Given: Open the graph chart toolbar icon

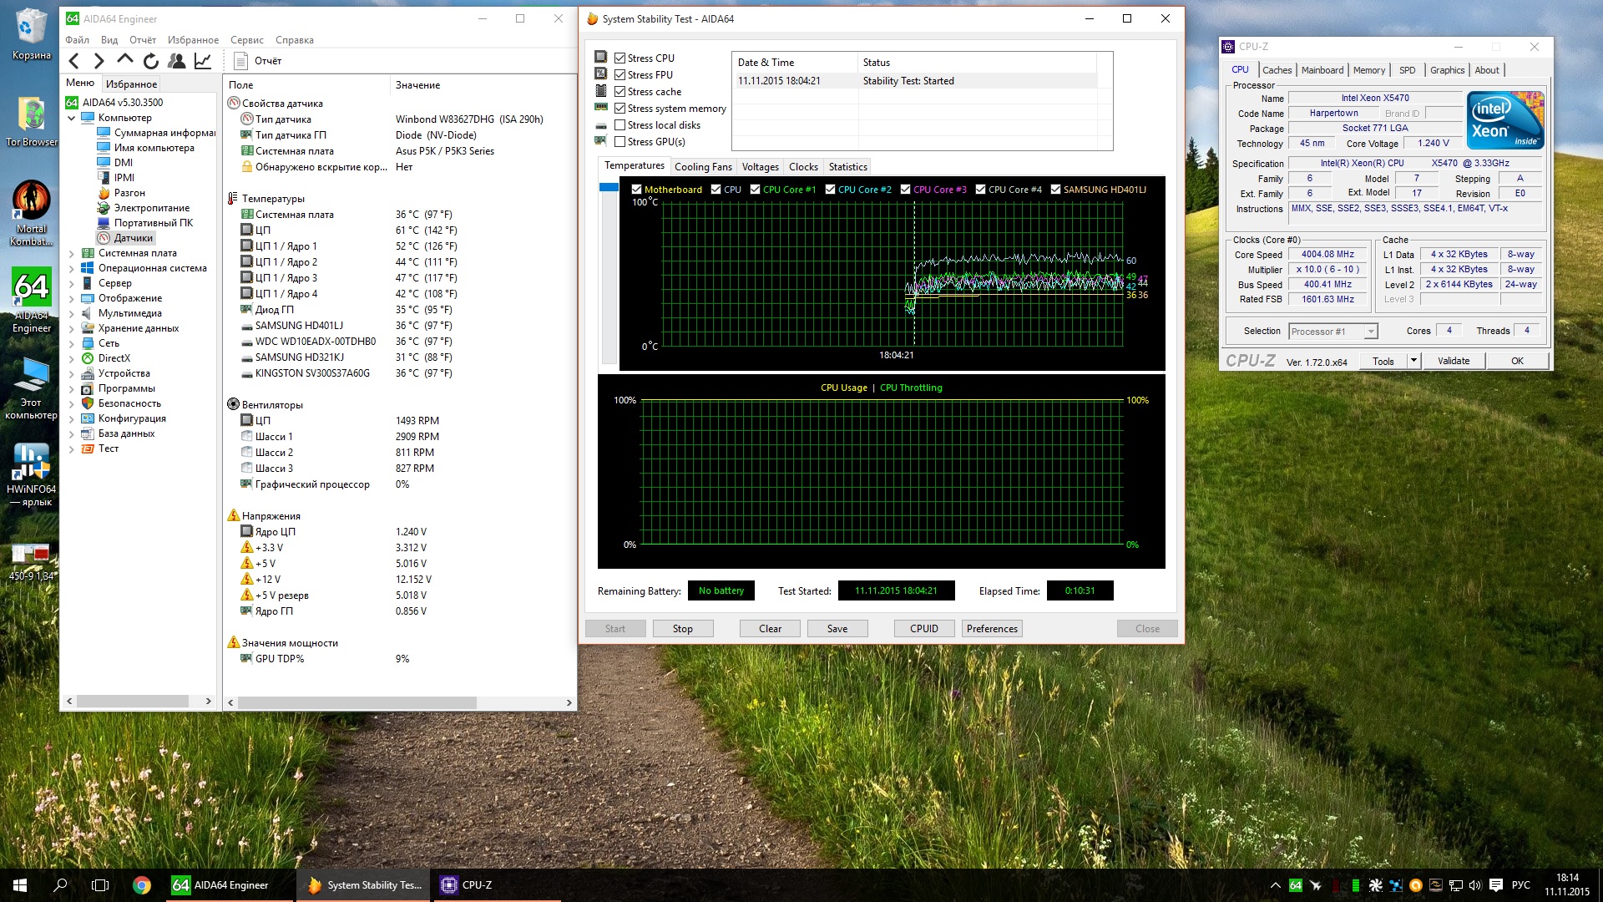Looking at the screenshot, I should (203, 61).
